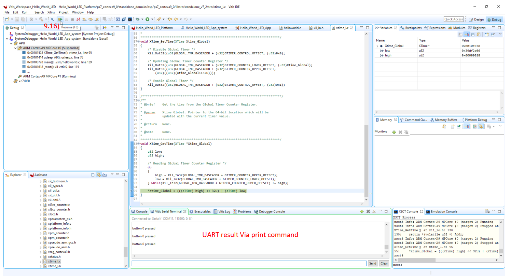Open the Variables view menu triangle
This screenshot has width=511, height=278.
click(500, 34)
